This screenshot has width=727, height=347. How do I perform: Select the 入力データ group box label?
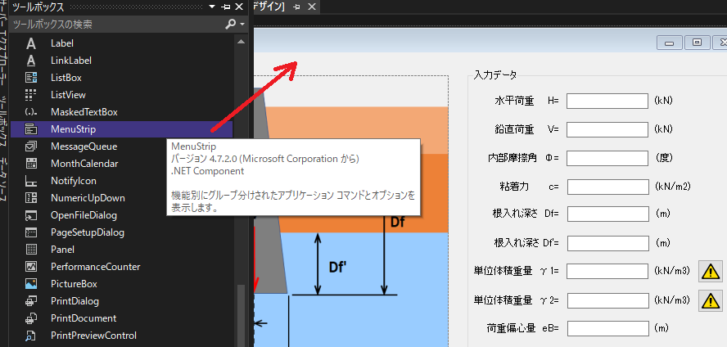[x=495, y=75]
